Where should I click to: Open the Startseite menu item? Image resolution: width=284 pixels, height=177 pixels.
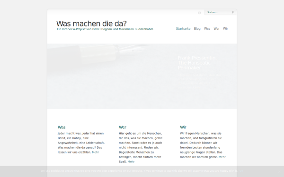[x=183, y=28]
